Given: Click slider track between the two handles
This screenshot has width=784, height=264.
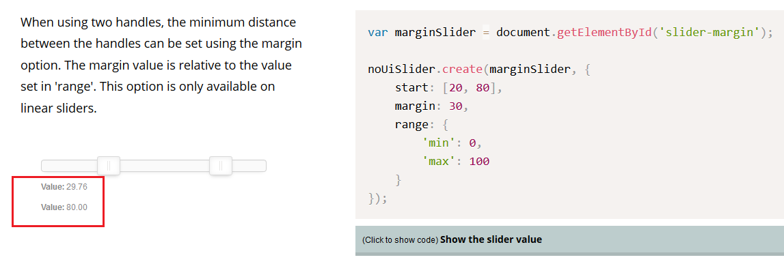Looking at the screenshot, I should (165, 166).
